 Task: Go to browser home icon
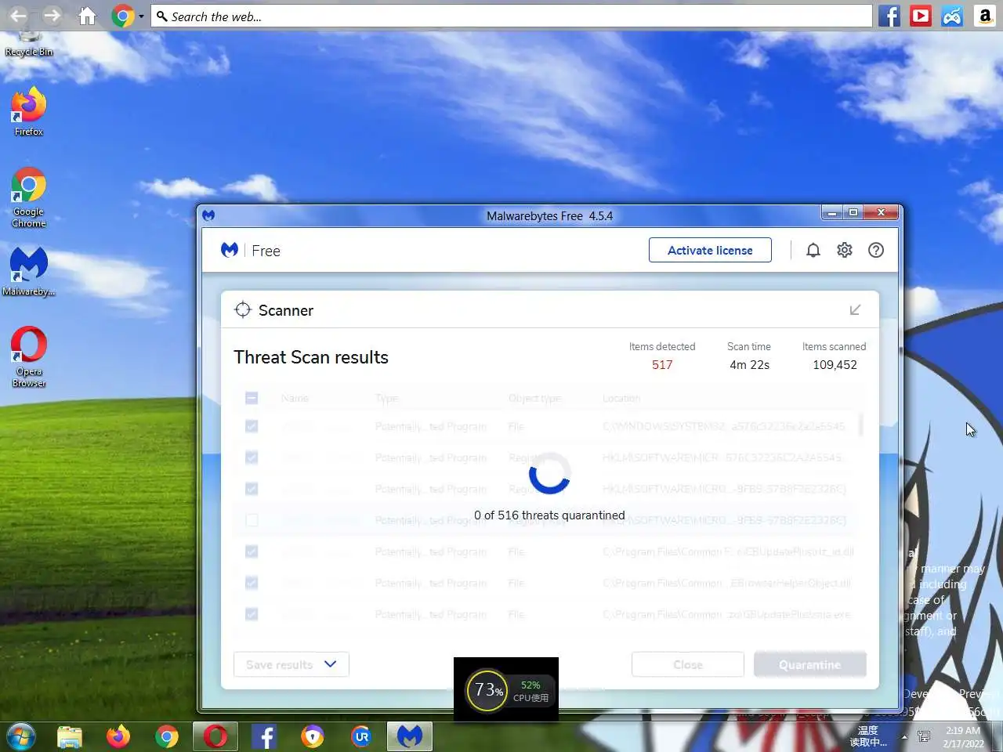(x=87, y=16)
